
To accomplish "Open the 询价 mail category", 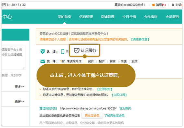I will (91, 61).
